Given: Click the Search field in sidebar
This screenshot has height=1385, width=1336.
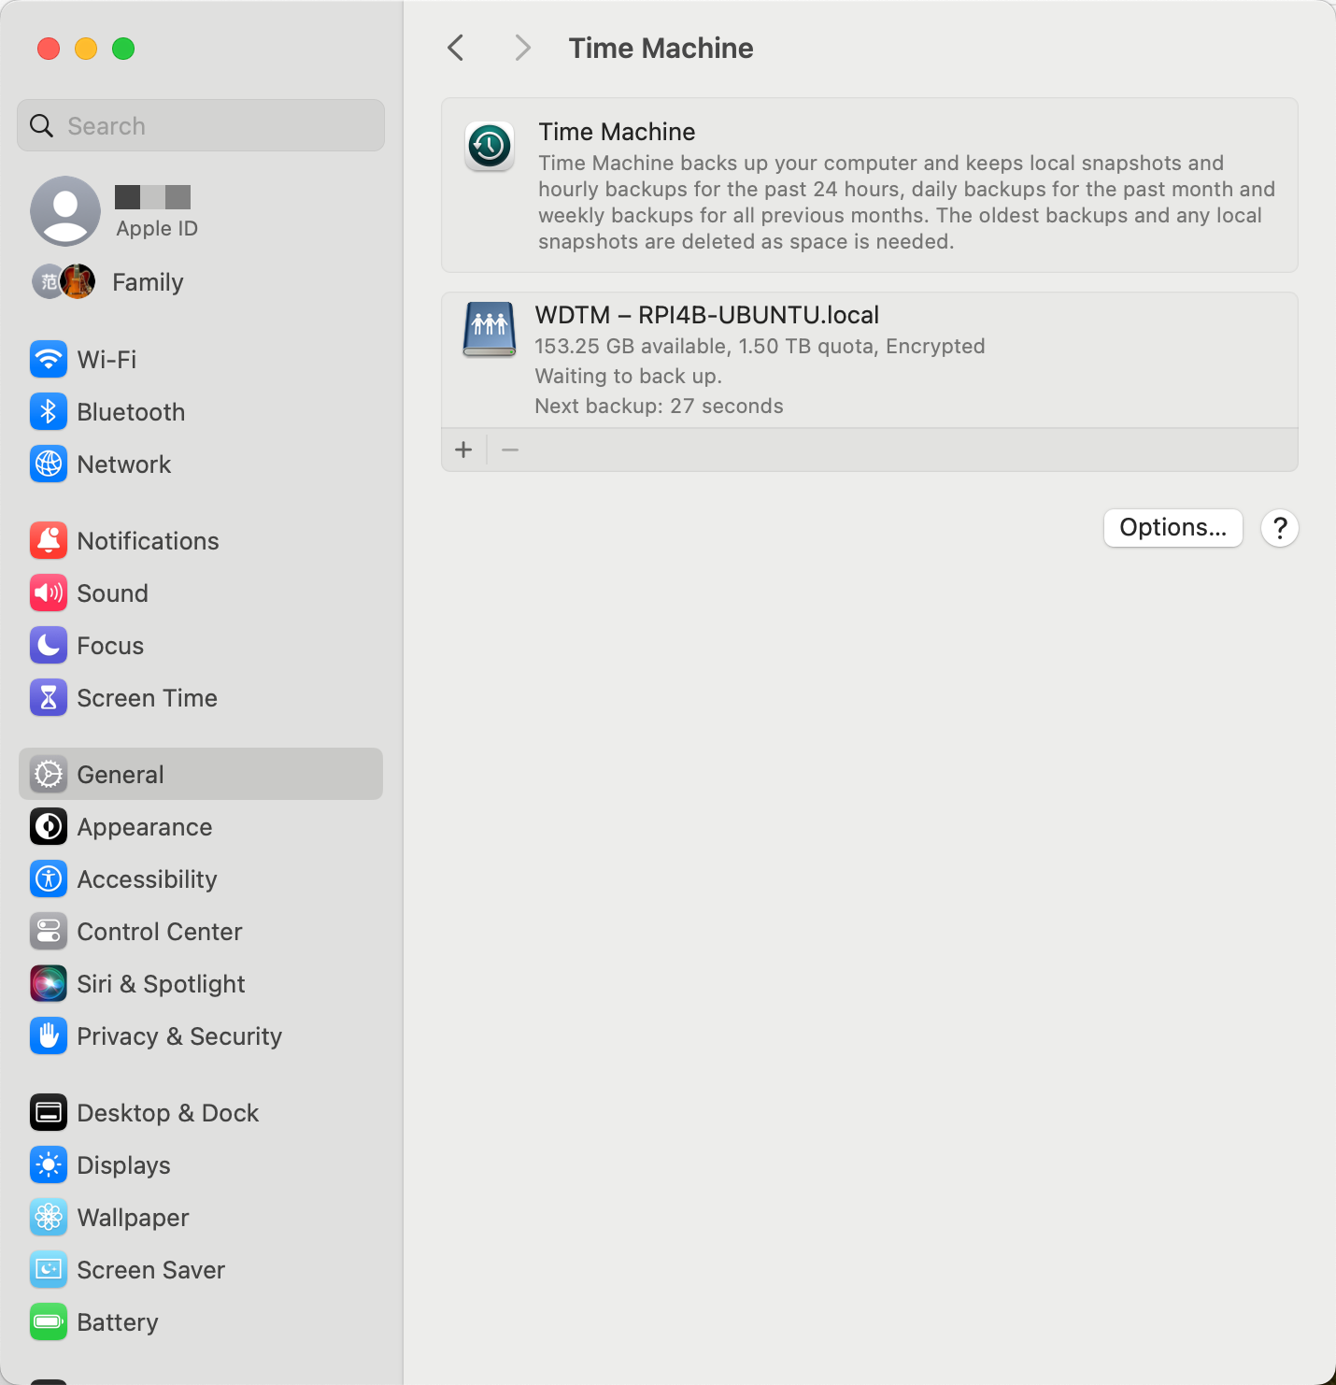Looking at the screenshot, I should (x=201, y=126).
